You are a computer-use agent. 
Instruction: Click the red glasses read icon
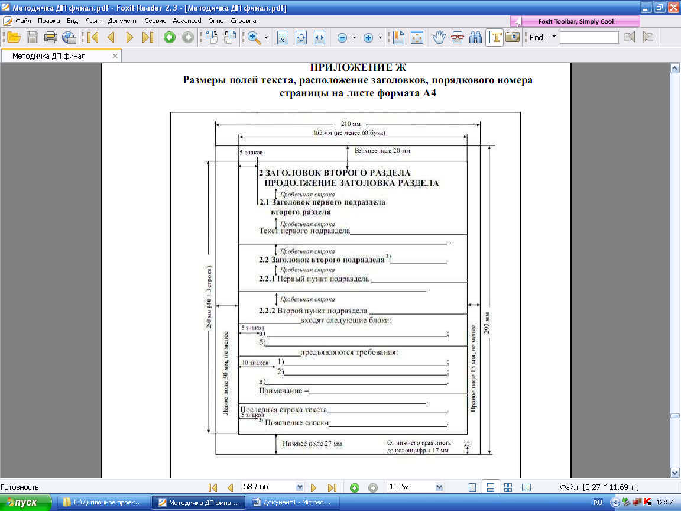coord(458,38)
